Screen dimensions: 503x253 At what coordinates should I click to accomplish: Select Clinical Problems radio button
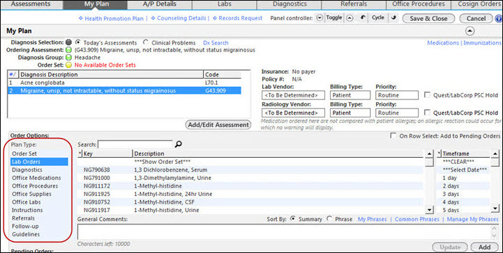pos(146,42)
